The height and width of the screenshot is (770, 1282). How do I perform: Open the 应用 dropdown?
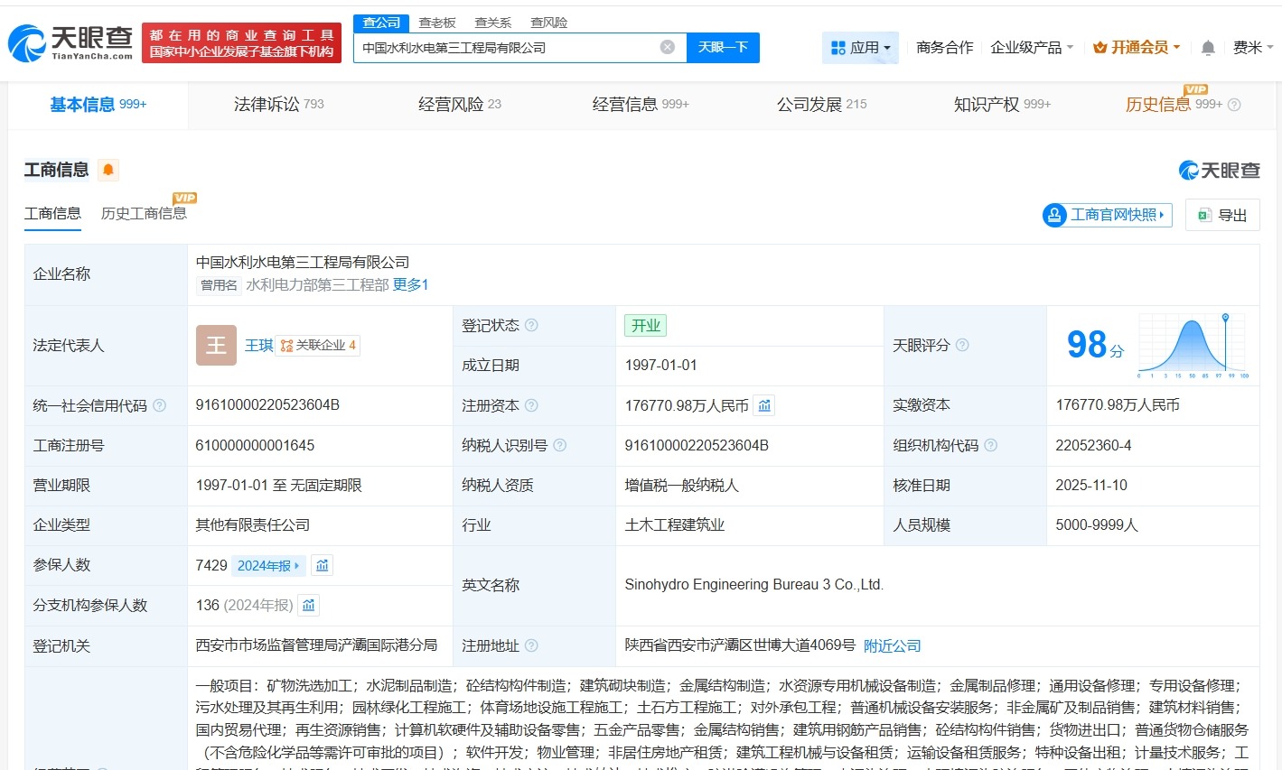click(860, 47)
